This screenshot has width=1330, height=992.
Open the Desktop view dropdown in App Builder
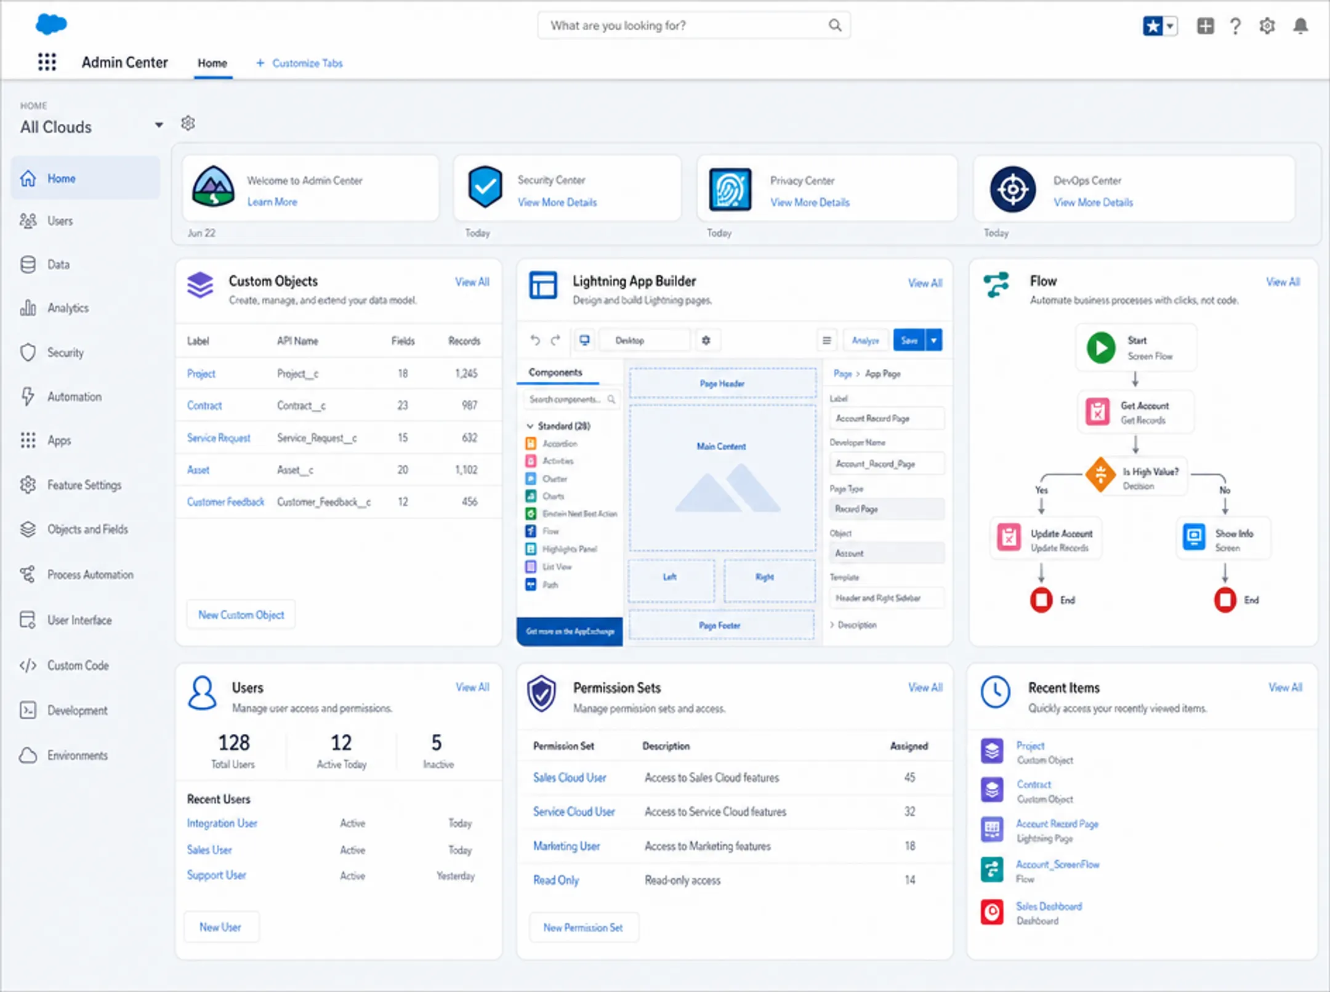click(645, 340)
